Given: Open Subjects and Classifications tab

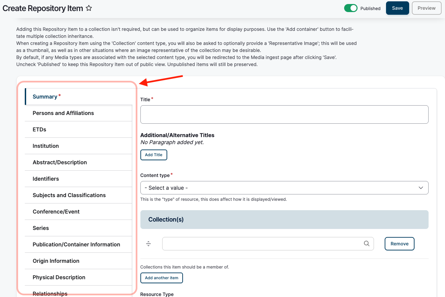Looking at the screenshot, I should (x=79, y=195).
